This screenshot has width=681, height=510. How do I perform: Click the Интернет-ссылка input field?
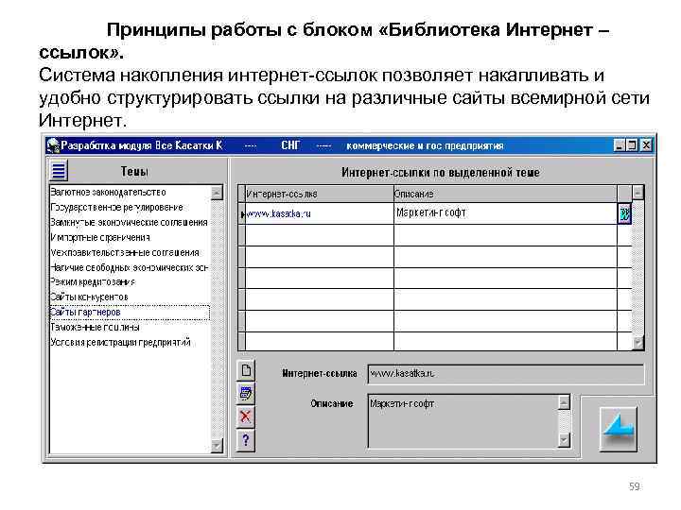(x=505, y=374)
